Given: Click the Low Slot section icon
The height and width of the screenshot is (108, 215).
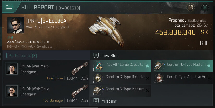Looking at the screenshot, I should click(x=96, y=55).
